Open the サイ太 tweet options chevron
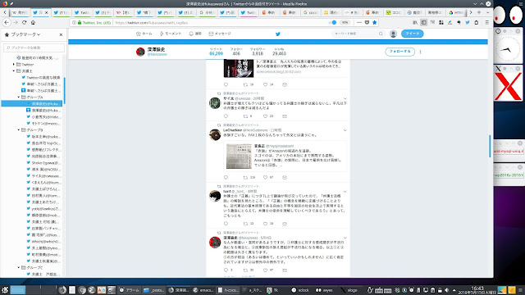The width and height of the screenshot is (525, 295). coord(345,98)
